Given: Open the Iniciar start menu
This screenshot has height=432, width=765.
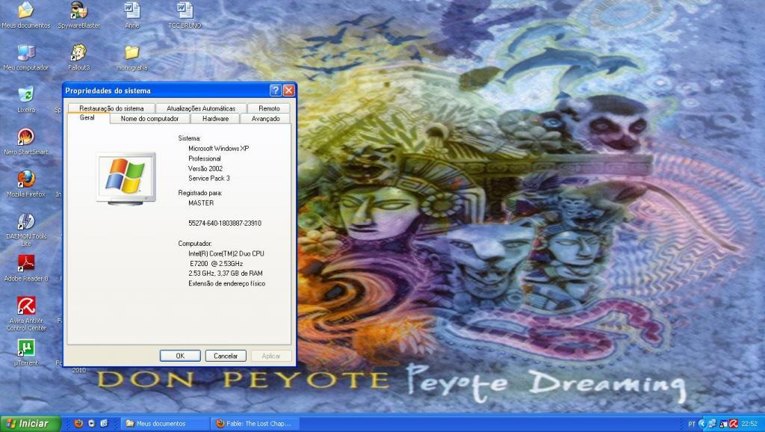Looking at the screenshot, I should (30, 424).
